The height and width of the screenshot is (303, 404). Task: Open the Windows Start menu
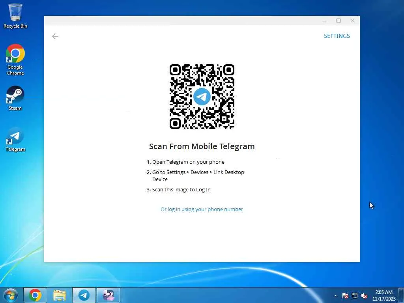[11, 295]
